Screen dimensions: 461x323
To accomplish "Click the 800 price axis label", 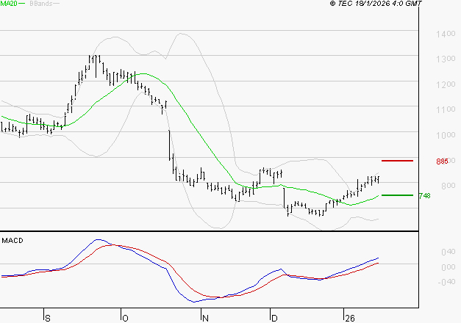I will pyautogui.click(x=448, y=186).
